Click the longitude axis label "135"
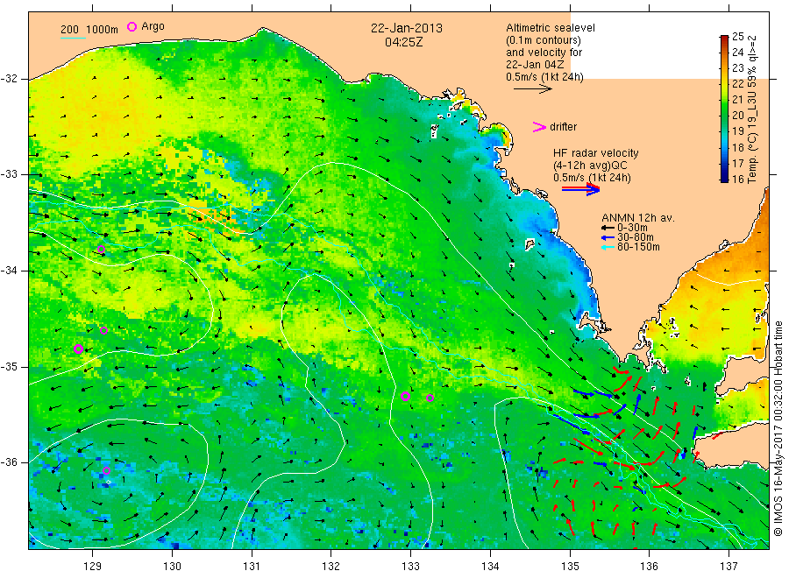 coord(570,567)
